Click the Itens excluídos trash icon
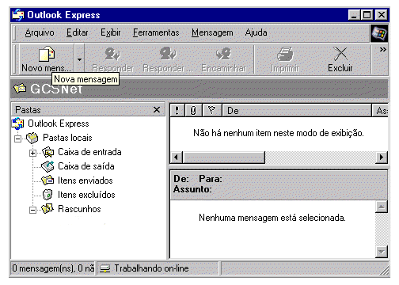 47,195
